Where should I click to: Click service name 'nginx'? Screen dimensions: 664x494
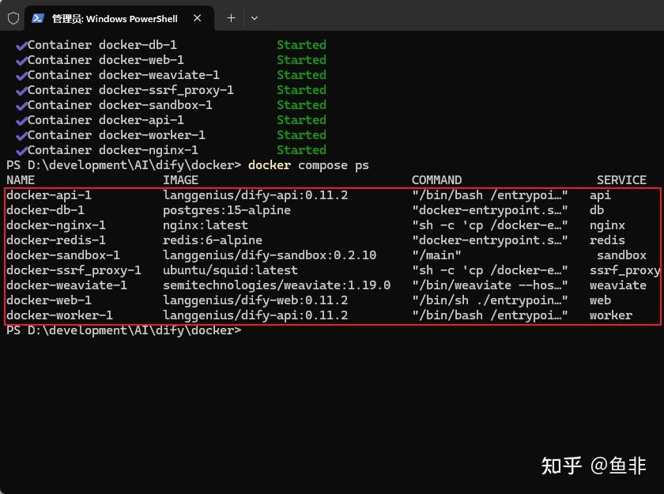607,225
